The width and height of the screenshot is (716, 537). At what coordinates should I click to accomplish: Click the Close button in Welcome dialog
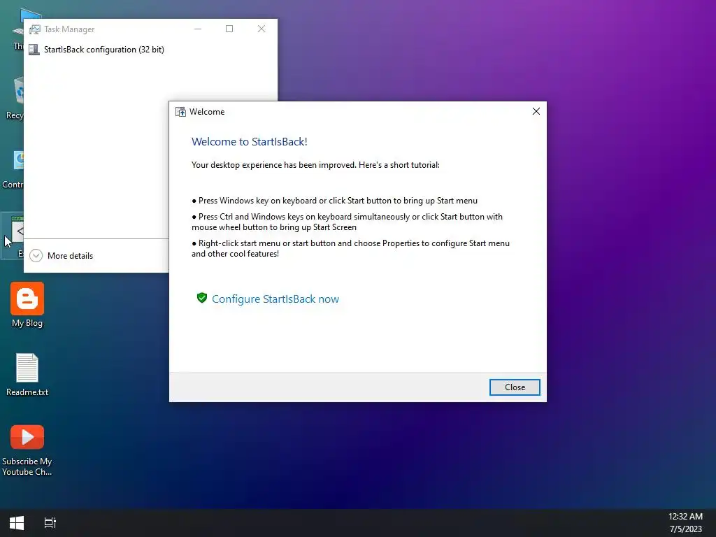tap(515, 387)
